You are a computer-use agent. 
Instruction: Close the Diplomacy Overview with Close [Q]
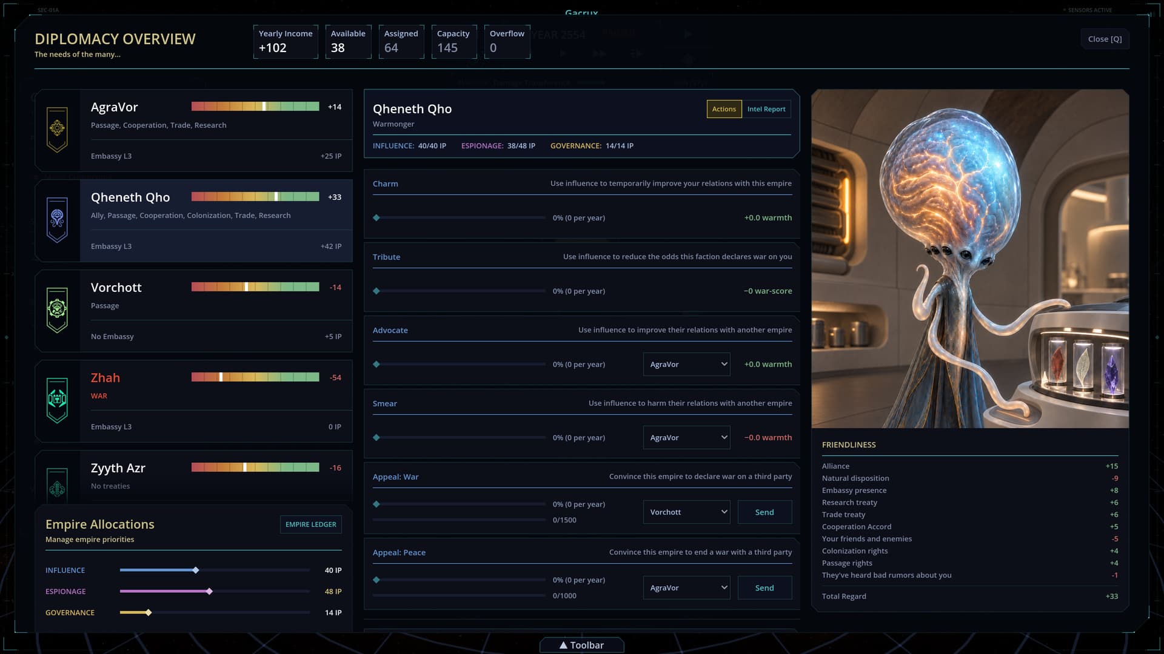[1105, 39]
